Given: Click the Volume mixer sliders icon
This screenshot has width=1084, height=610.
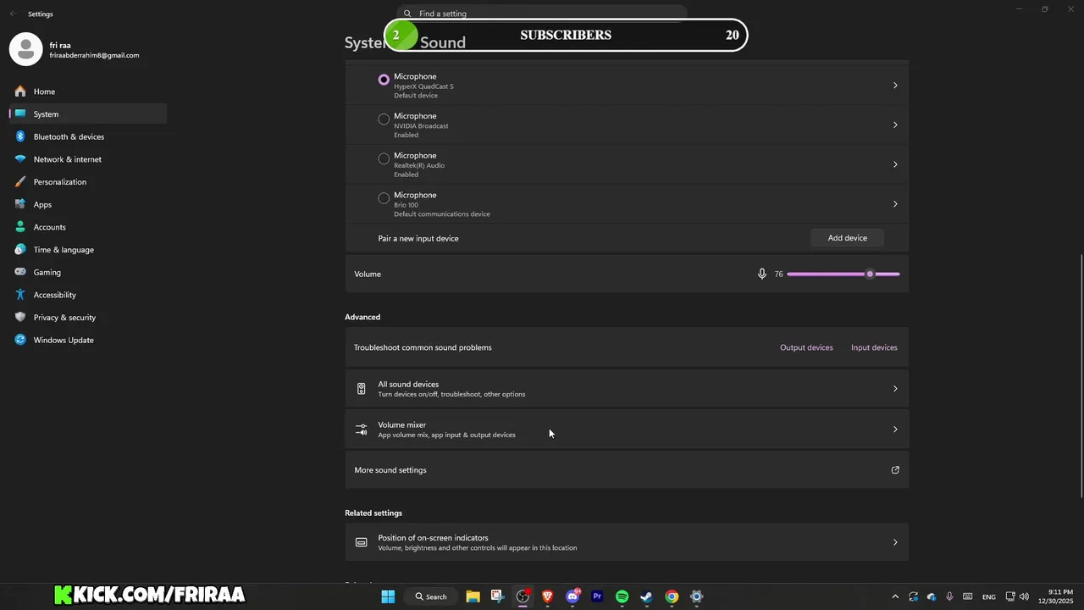Looking at the screenshot, I should pyautogui.click(x=361, y=430).
